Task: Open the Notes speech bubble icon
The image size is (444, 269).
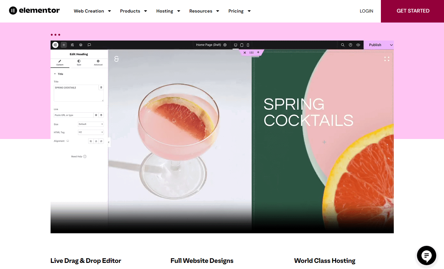Action: pyautogui.click(x=89, y=45)
